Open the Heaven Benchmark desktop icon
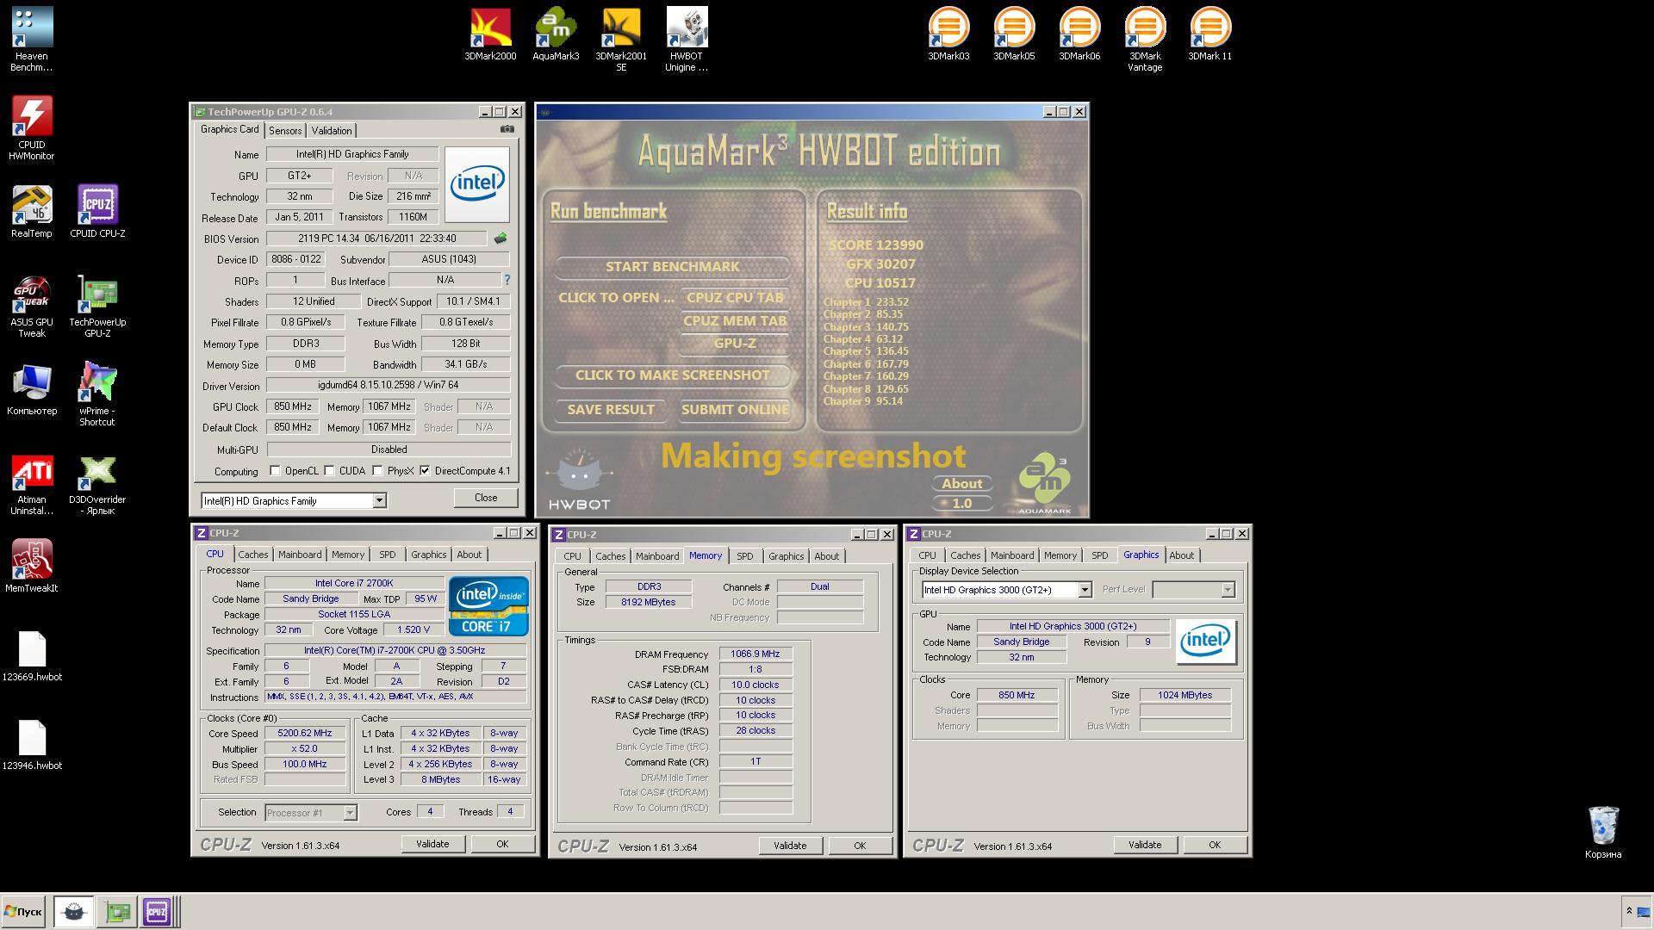1654x930 pixels. [32, 39]
